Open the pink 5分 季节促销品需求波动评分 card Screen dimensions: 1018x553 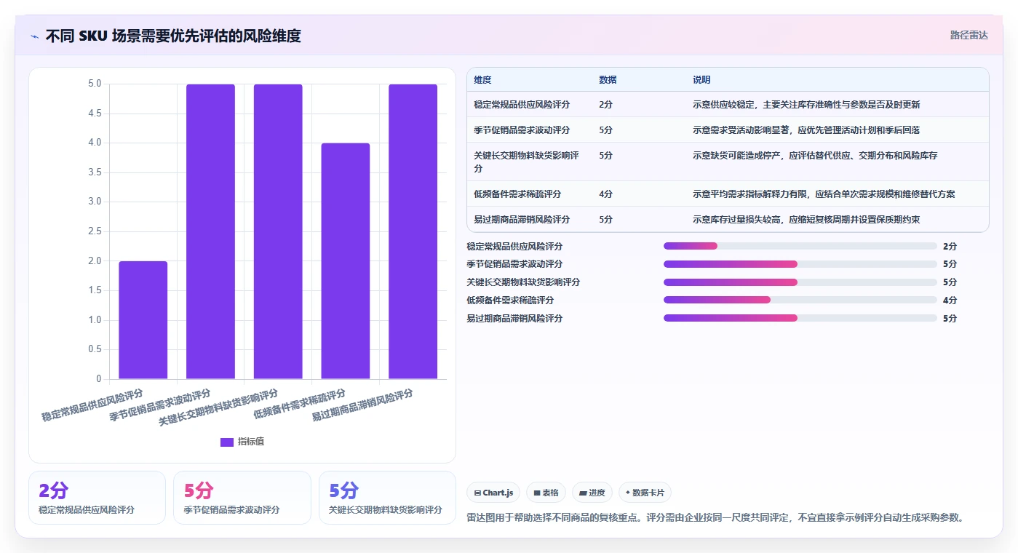[242, 498]
